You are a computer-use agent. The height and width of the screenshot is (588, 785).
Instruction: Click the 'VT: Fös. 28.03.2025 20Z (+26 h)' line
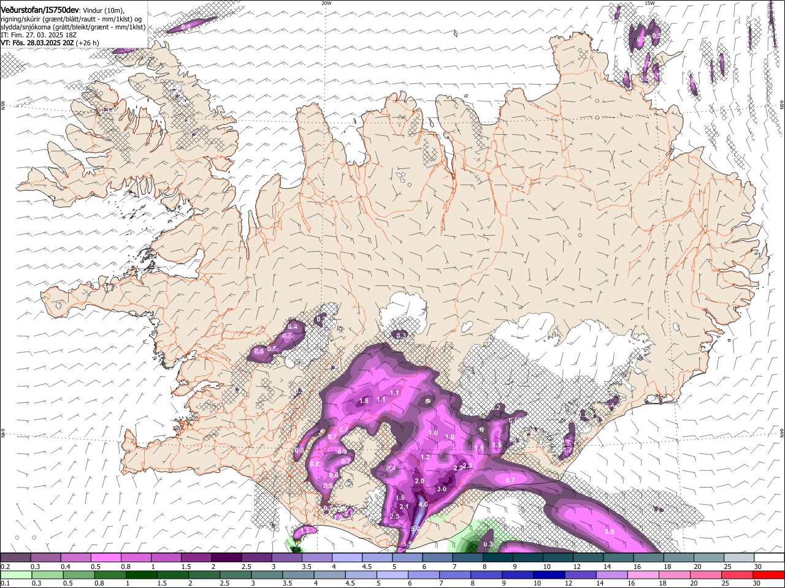tap(50, 43)
